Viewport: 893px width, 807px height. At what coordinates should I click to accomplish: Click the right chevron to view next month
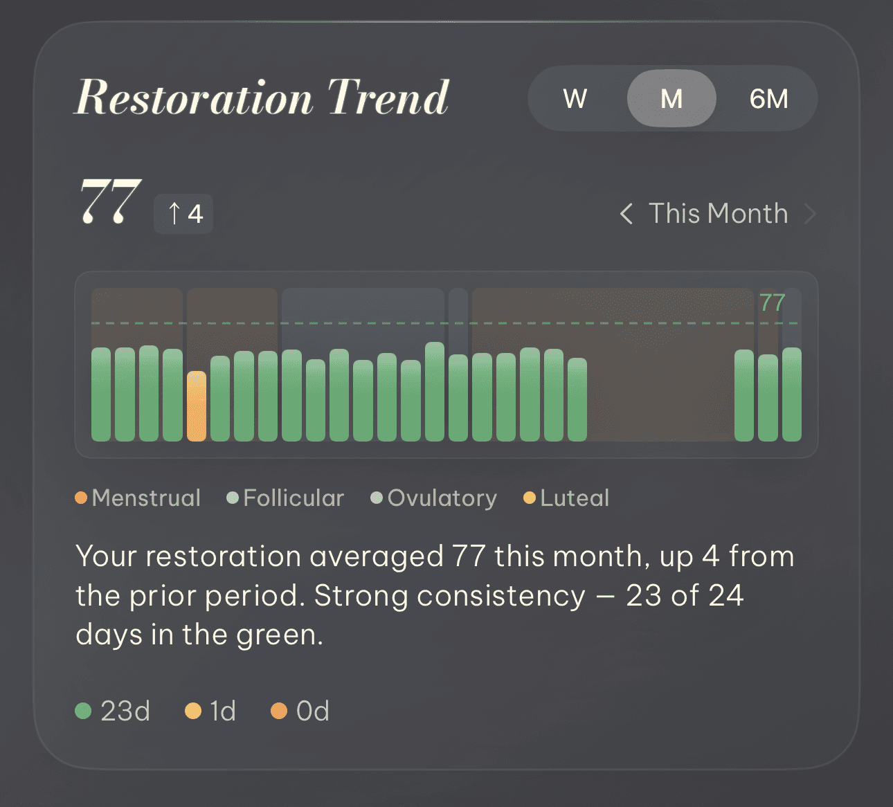811,214
